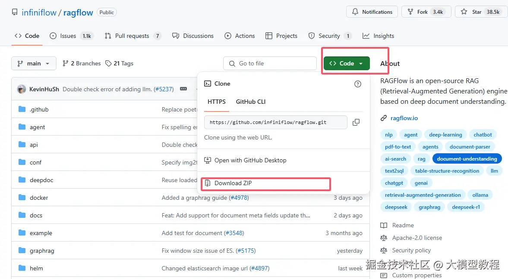Click the link icon next to ragflow.io
This screenshot has width=508, height=279.
pyautogui.click(x=384, y=118)
